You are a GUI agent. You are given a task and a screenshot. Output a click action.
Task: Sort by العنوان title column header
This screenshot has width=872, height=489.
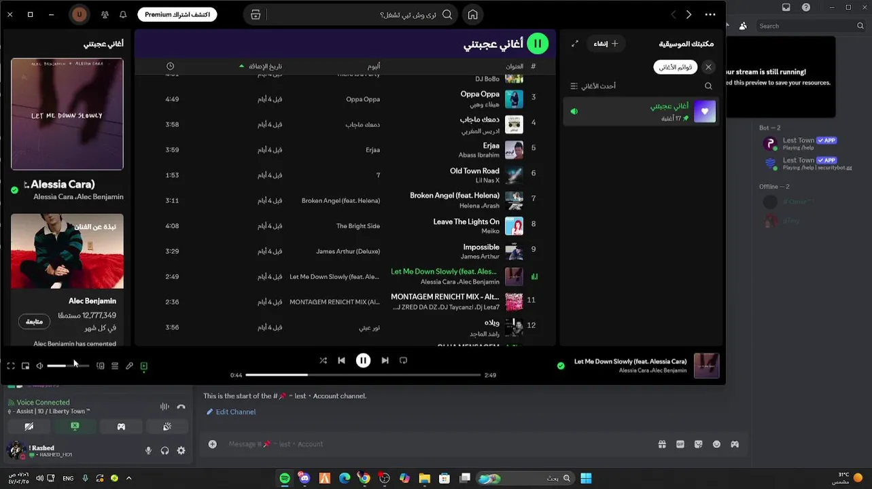click(514, 66)
